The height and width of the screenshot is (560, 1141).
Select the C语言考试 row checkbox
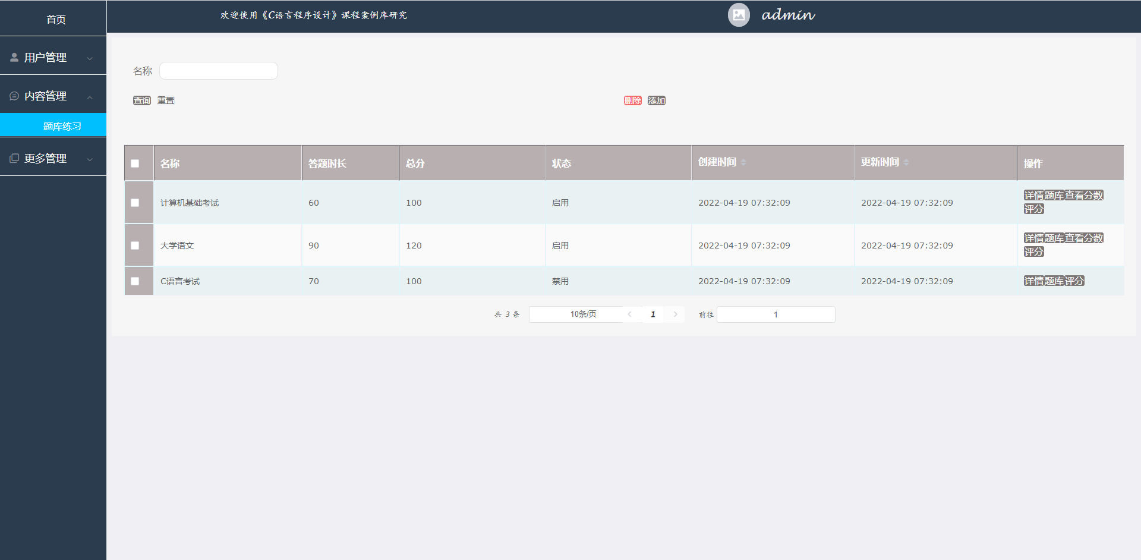pyautogui.click(x=135, y=281)
